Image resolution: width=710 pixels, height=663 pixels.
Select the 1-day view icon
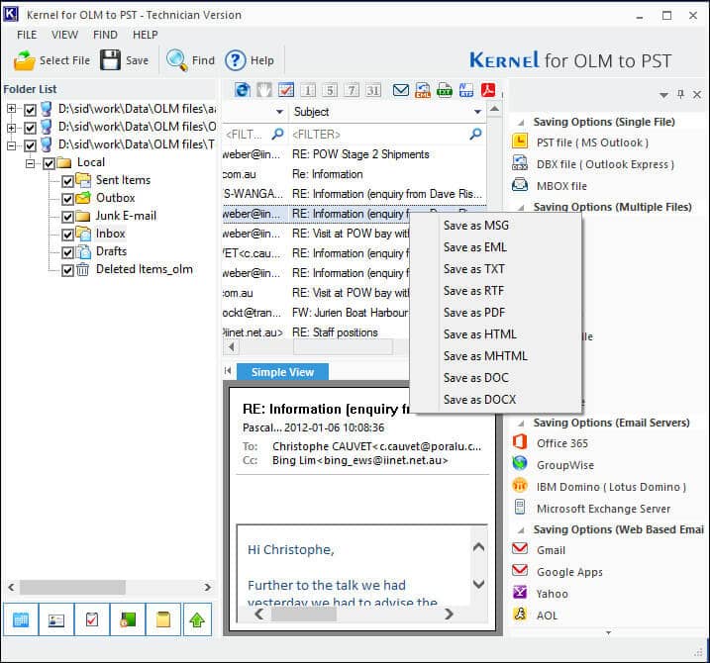[308, 90]
